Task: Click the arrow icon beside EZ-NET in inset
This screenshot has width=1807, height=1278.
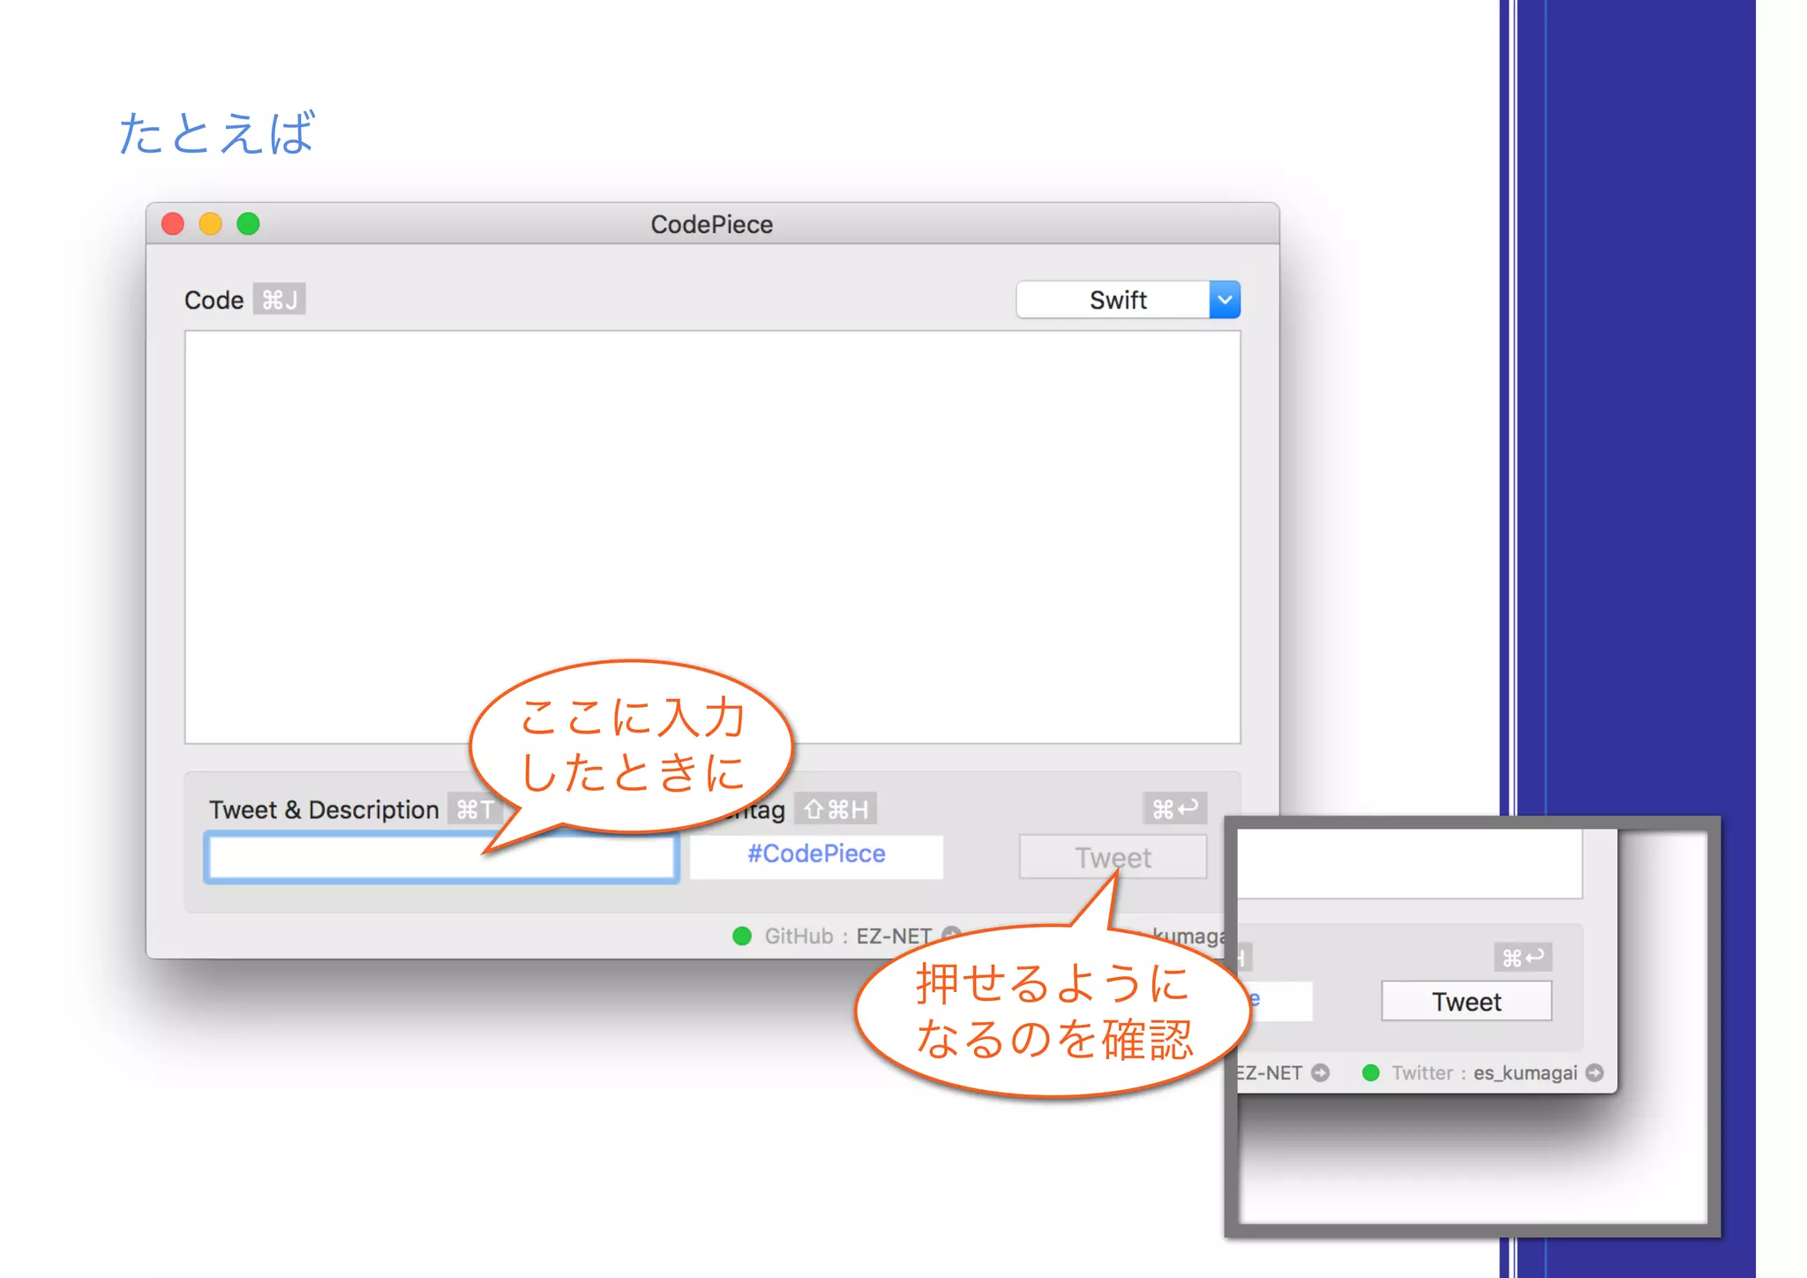Action: (x=1320, y=1072)
